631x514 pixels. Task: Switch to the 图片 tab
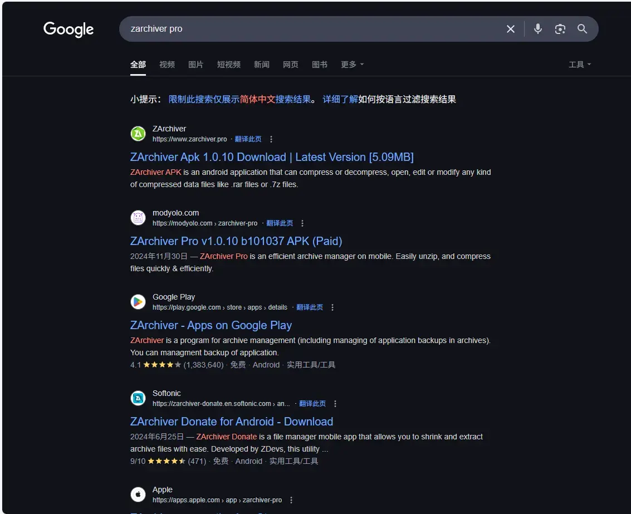[x=196, y=65]
